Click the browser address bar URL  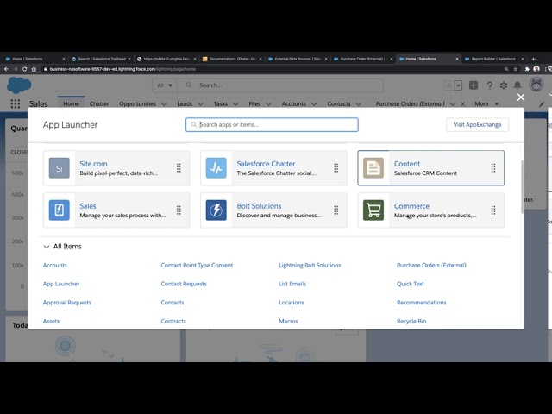tap(122, 69)
